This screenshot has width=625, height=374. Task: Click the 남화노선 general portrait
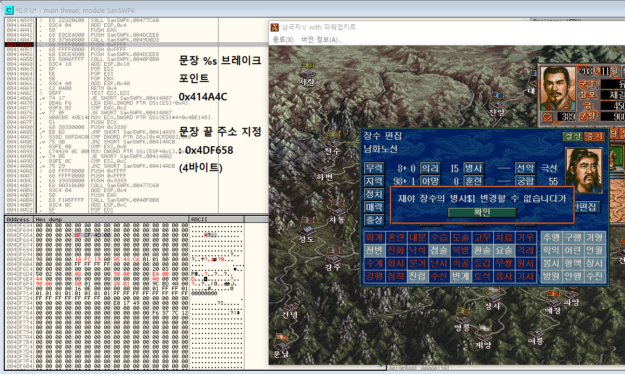click(583, 170)
